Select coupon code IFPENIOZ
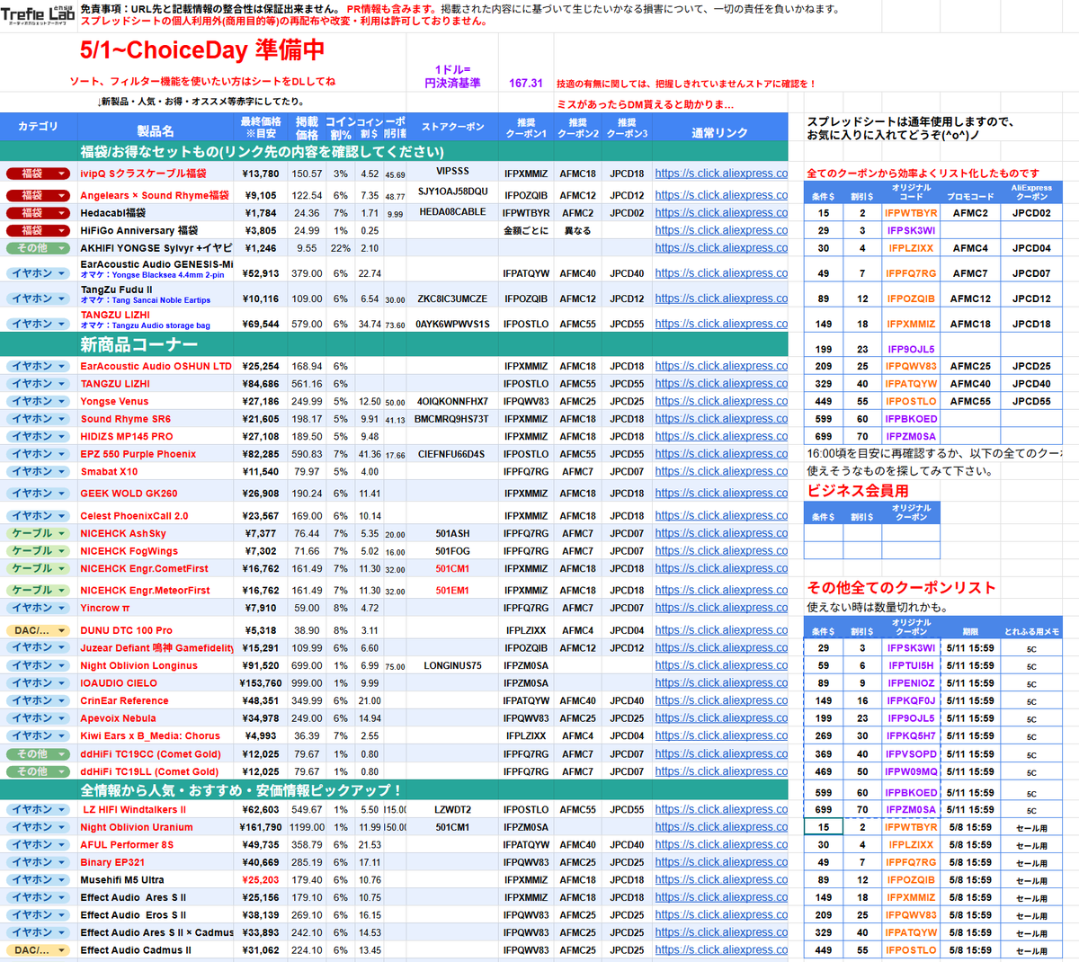Viewport: 1079px width, 962px height. tap(911, 683)
